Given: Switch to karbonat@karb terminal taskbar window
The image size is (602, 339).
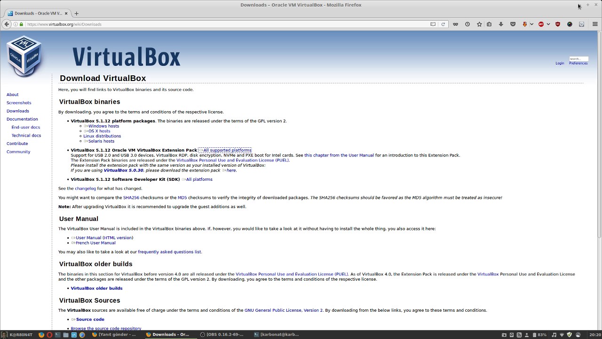Looking at the screenshot, I should tap(276, 335).
